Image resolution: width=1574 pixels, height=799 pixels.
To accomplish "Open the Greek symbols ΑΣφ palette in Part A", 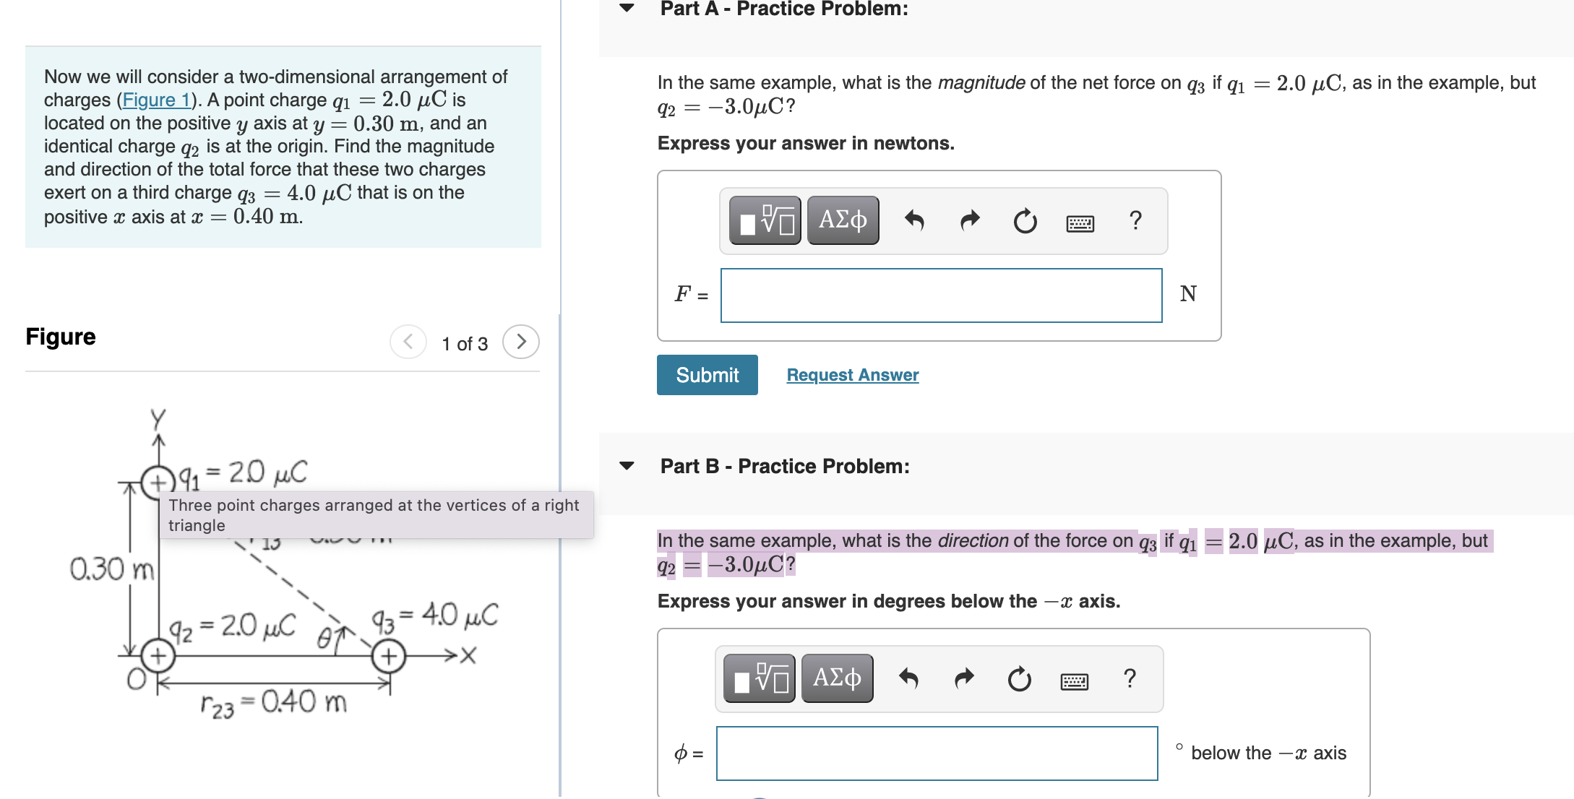I will pos(843,220).
